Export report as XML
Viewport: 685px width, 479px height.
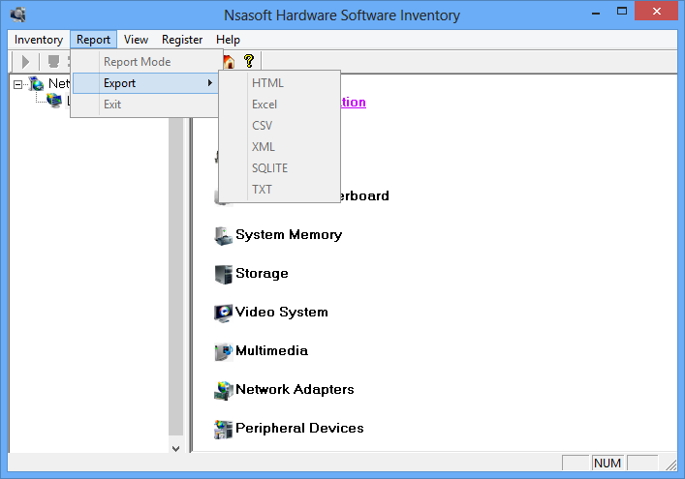coord(280,146)
